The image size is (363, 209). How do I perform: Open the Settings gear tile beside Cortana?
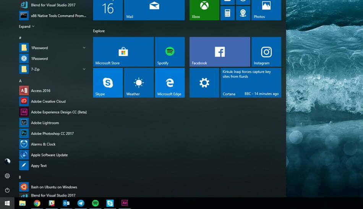(204, 83)
